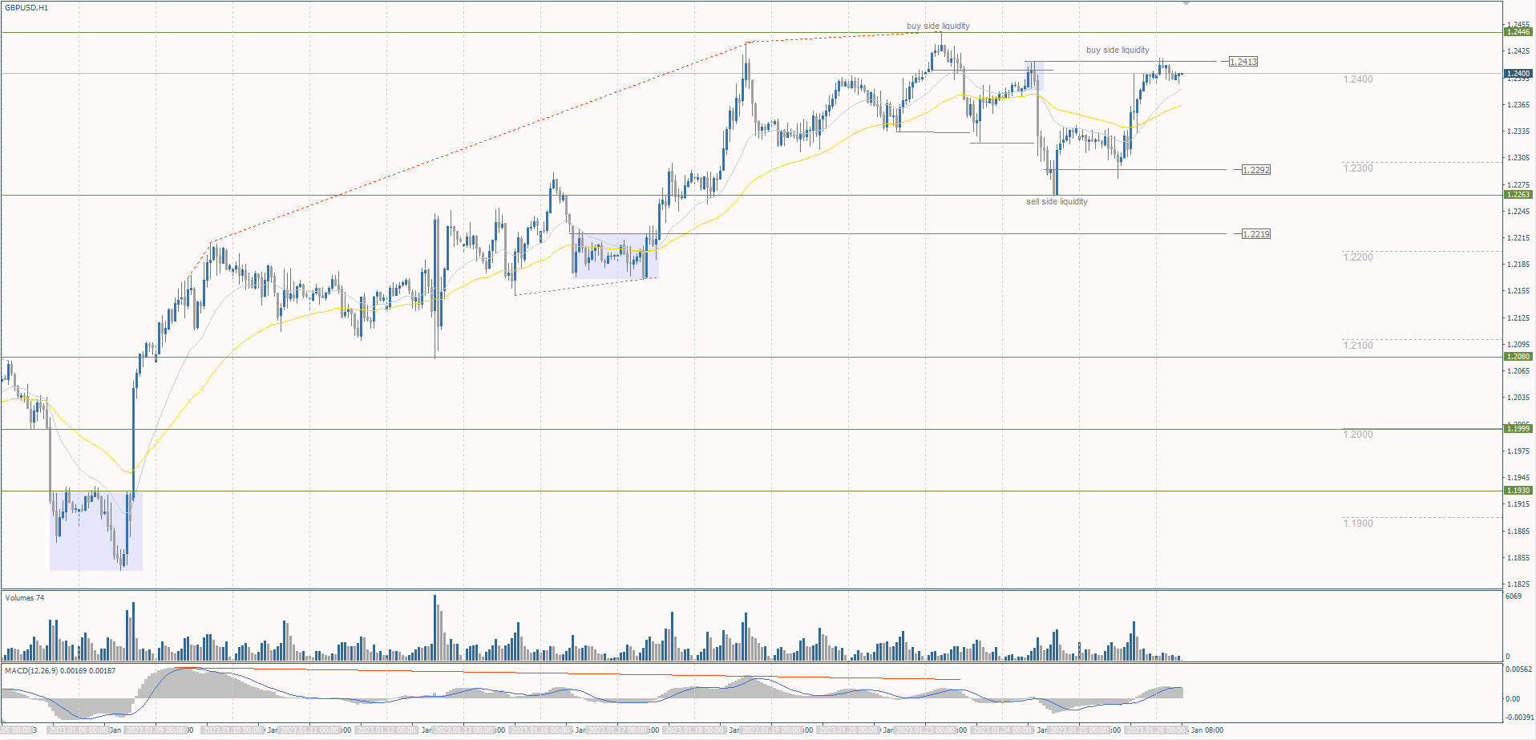Image resolution: width=1536 pixels, height=740 pixels.
Task: Click the green 1.2263 price tag on axis
Action: [x=1518, y=195]
